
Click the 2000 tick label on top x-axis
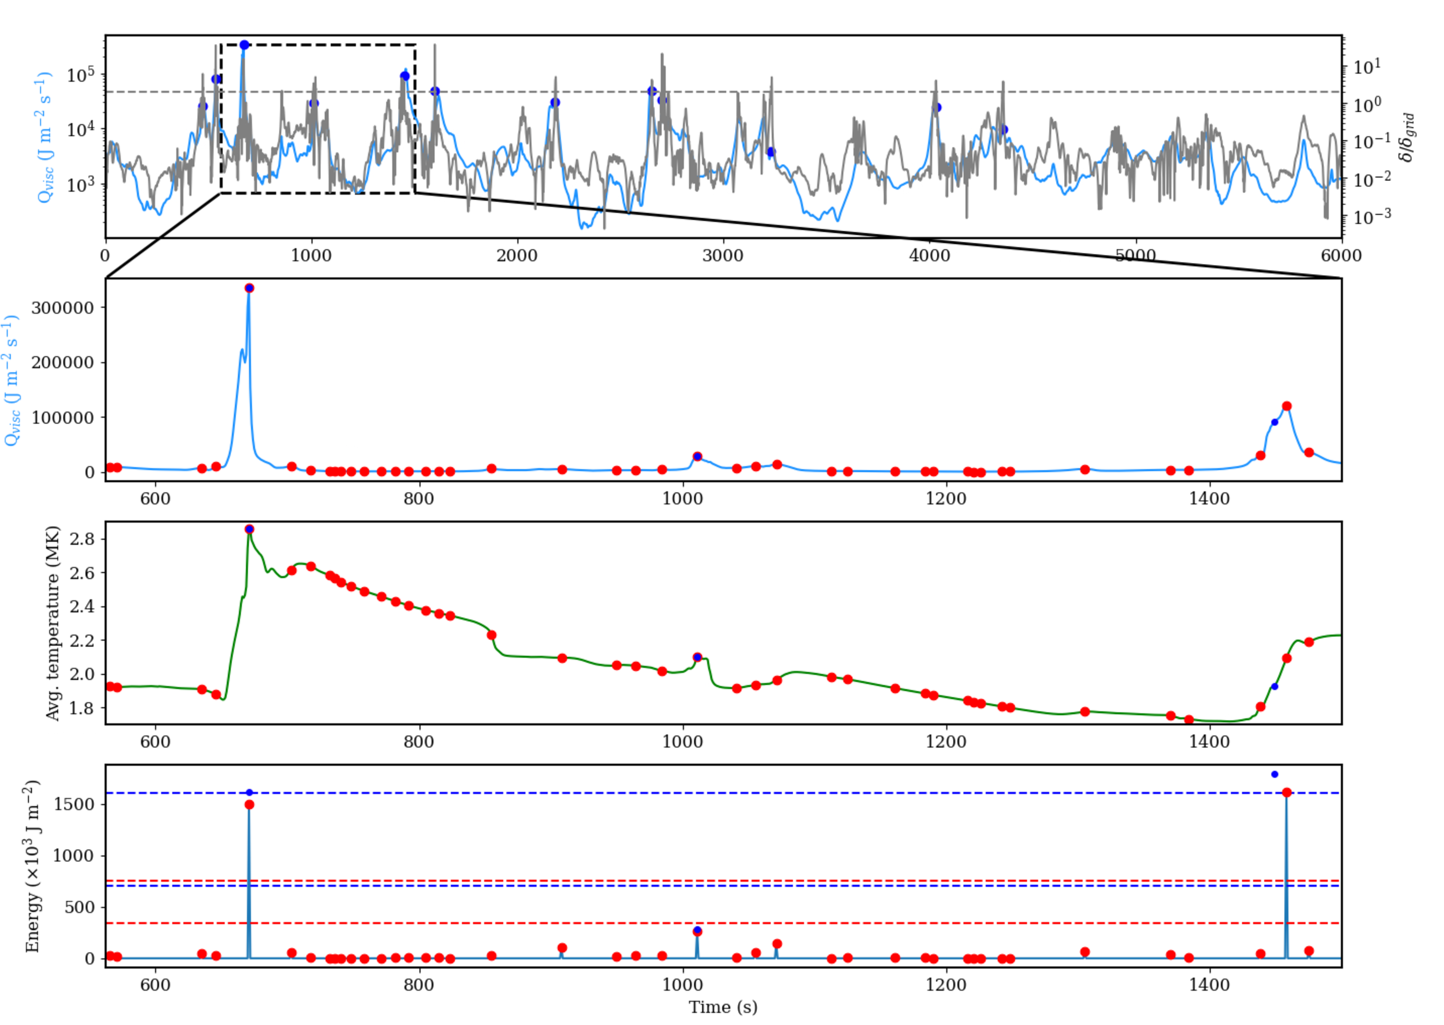pyautogui.click(x=517, y=256)
